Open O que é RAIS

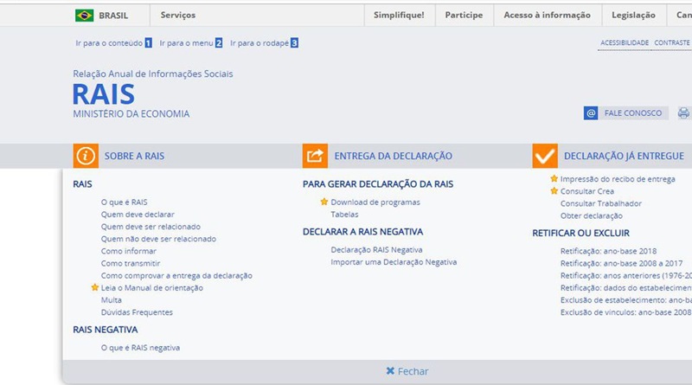(124, 202)
